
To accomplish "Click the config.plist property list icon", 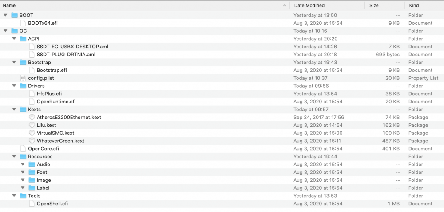I will (23, 78).
